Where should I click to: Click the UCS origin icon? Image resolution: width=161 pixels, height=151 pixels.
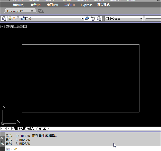(x=3, y=123)
